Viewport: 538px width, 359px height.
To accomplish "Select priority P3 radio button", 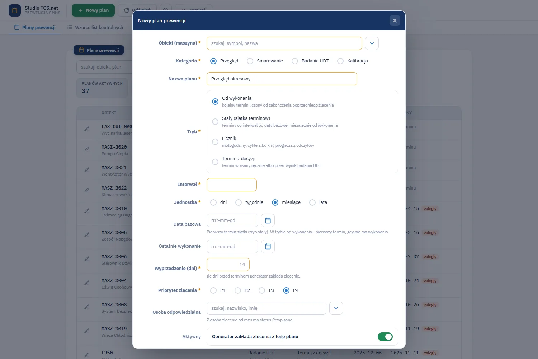I will pos(262,290).
